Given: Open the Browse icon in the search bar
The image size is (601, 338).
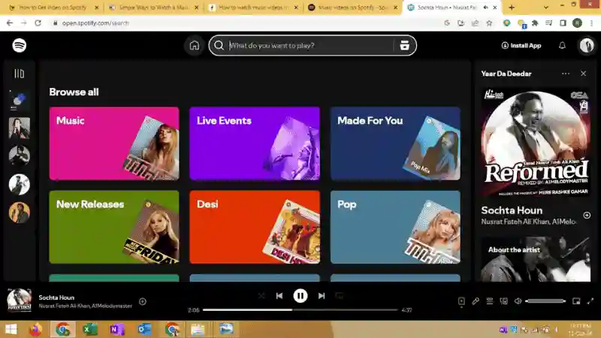Looking at the screenshot, I should click(x=404, y=45).
